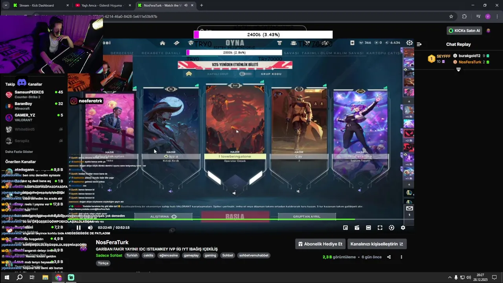503x283 pixels.
Task: Open a new browser tab
Action: pos(202,6)
